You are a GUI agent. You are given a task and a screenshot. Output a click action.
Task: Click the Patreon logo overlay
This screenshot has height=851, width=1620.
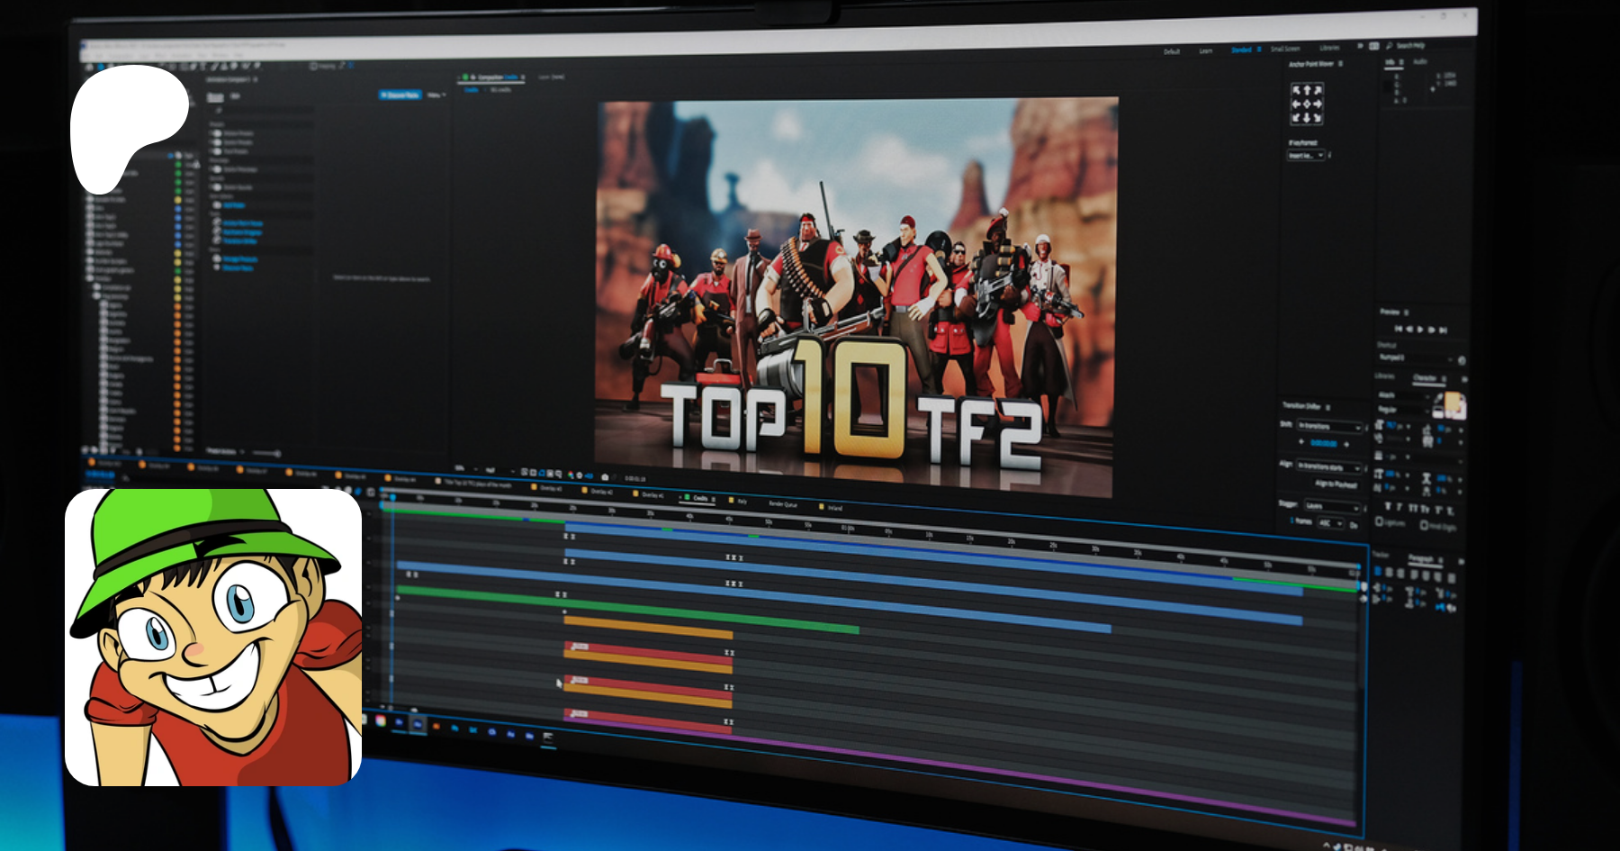pyautogui.click(x=129, y=127)
